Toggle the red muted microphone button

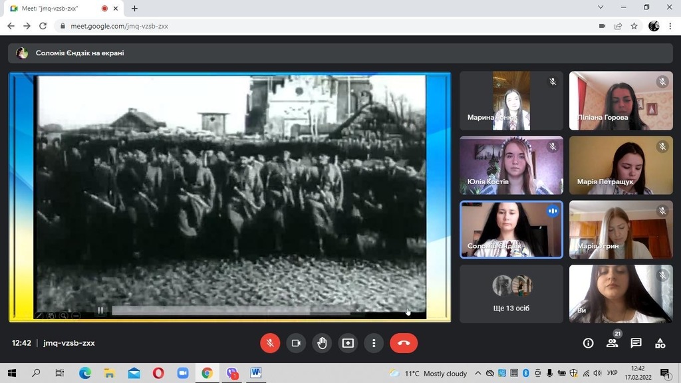pyautogui.click(x=270, y=343)
